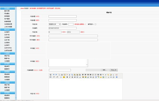The image size is (159, 101).
Task: Open 上传文件管理 in the sidebar
Action: (x=8, y=27)
